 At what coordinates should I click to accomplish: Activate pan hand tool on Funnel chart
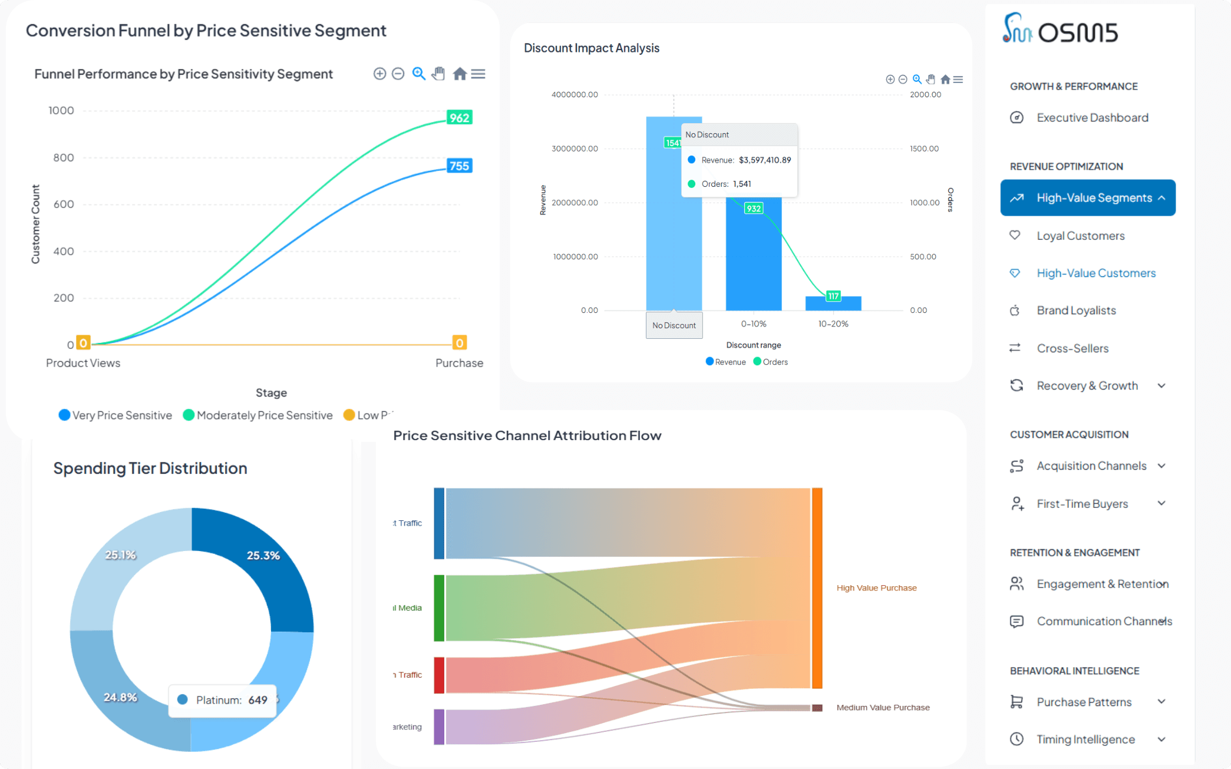tap(438, 74)
